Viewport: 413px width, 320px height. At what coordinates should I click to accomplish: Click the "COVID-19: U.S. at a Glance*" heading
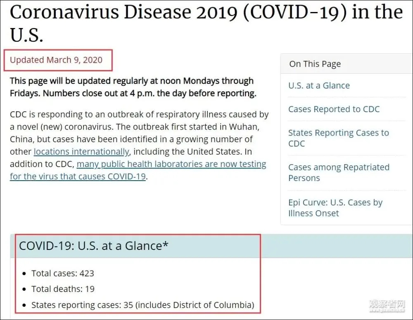point(94,246)
